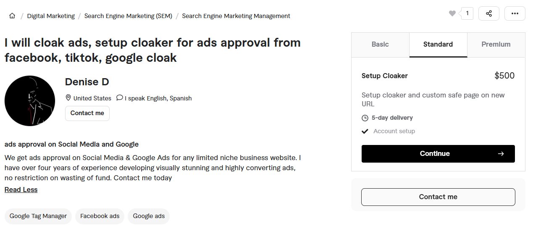Open the three-dot more options menu

(515, 13)
